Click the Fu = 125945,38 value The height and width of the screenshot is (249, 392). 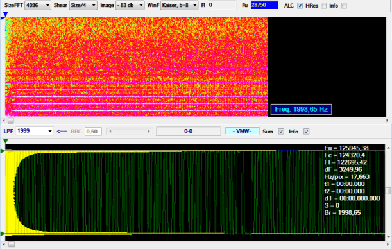346,148
